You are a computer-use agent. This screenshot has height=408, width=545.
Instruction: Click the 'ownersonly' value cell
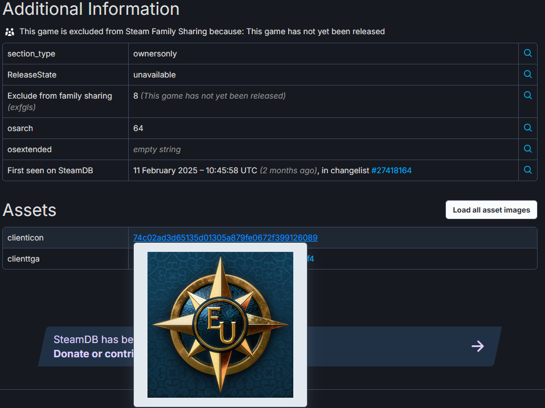[323, 54]
